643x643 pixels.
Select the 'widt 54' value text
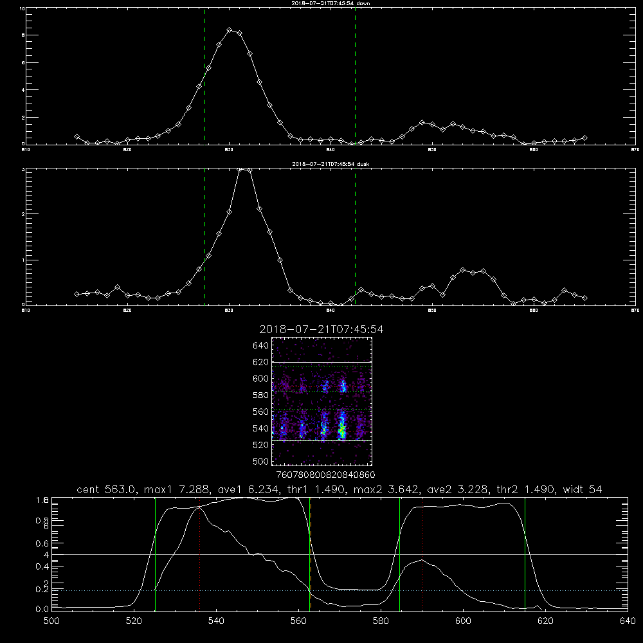[583, 489]
